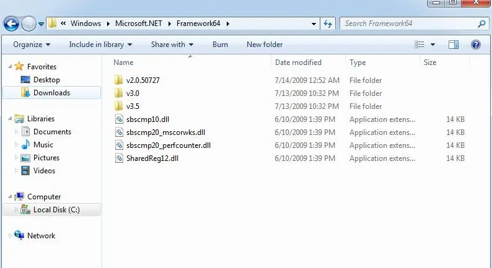Screen dimensions: 492x268
Task: Select the v3.5 folder icon
Action: click(118, 106)
